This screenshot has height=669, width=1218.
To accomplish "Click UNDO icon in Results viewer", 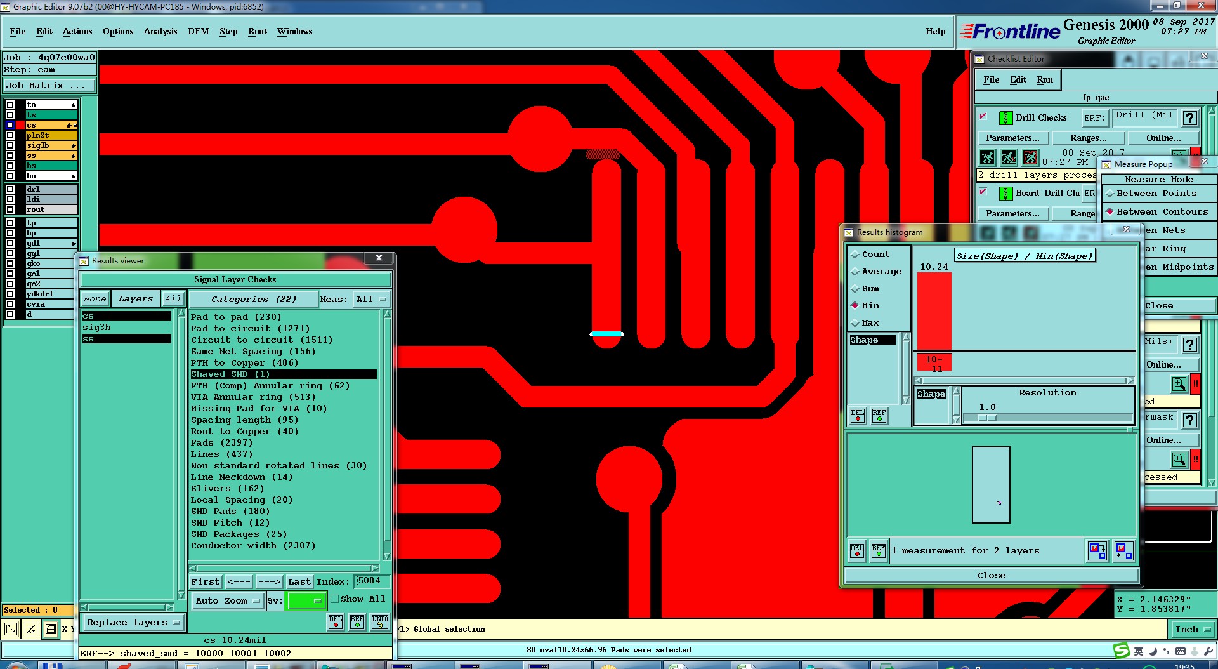I will [x=380, y=621].
